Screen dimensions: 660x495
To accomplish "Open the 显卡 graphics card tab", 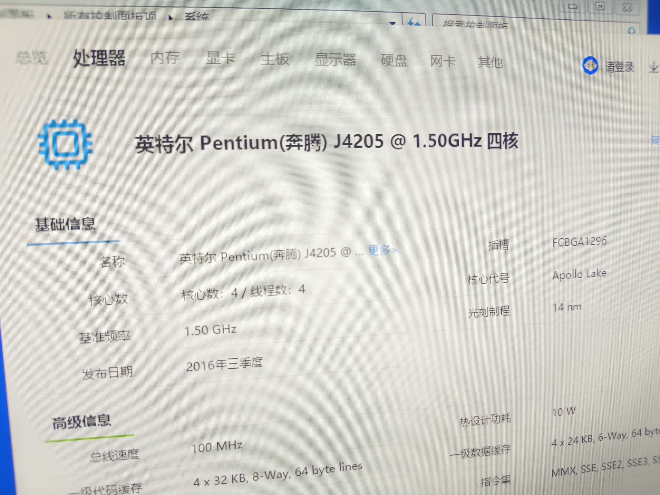I will coord(221,59).
